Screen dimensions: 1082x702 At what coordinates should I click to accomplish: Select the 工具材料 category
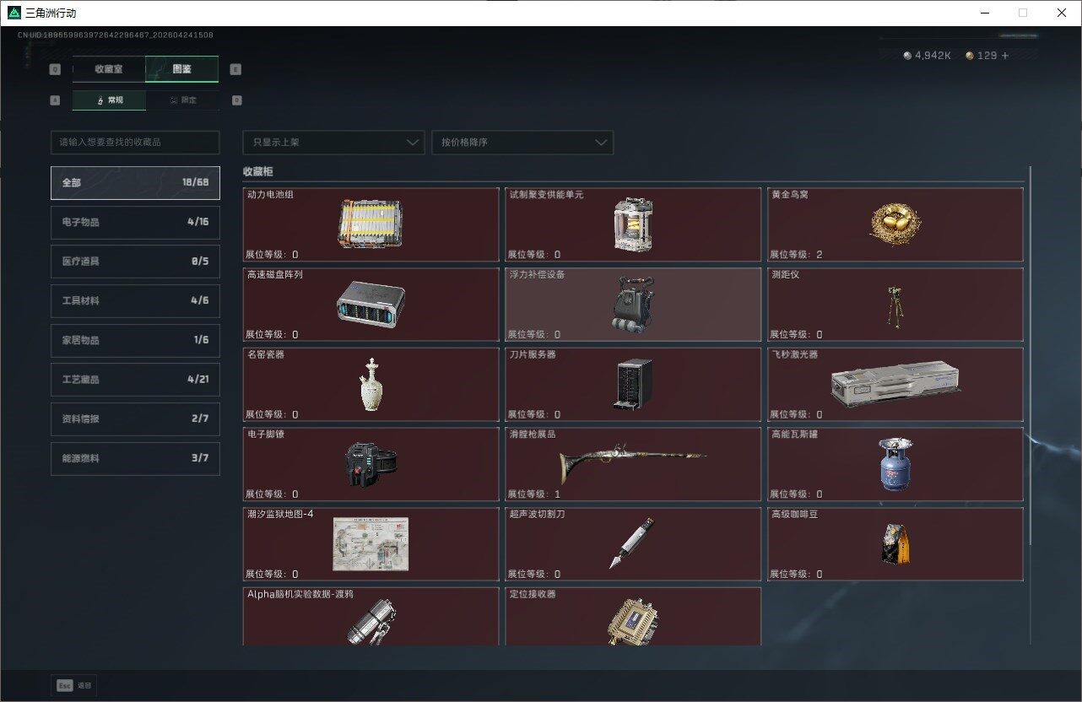[x=135, y=300]
